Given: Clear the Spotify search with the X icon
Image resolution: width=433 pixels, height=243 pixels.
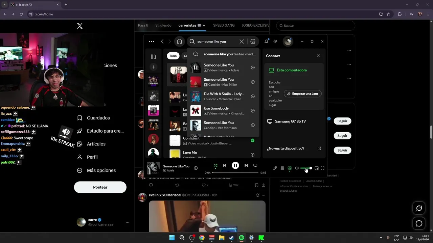Looking at the screenshot, I should (242, 42).
